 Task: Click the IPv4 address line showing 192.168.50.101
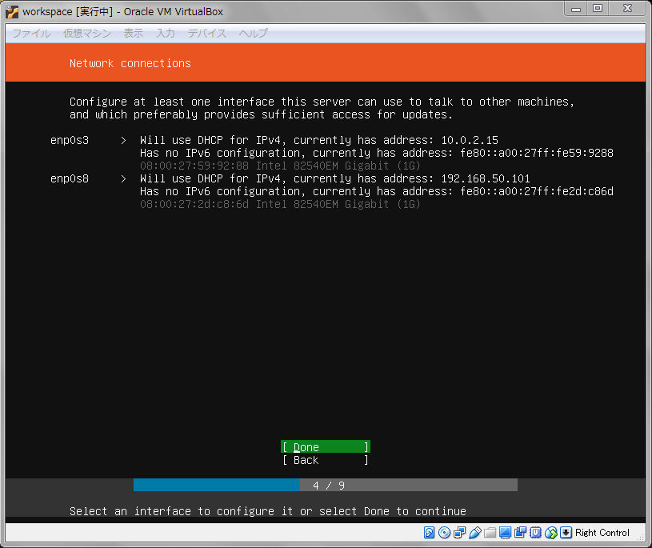335,178
